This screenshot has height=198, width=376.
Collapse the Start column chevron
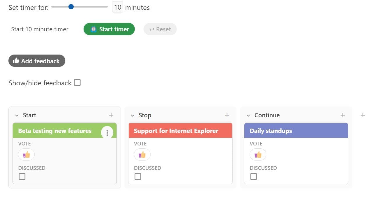click(x=17, y=116)
